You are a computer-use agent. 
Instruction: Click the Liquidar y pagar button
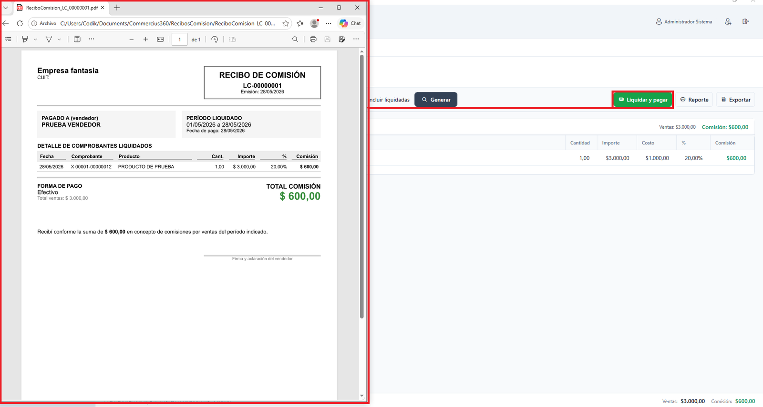(643, 100)
